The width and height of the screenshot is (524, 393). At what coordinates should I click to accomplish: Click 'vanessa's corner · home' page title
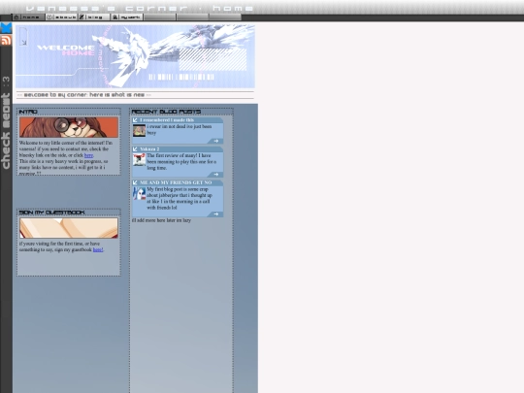(x=140, y=8)
